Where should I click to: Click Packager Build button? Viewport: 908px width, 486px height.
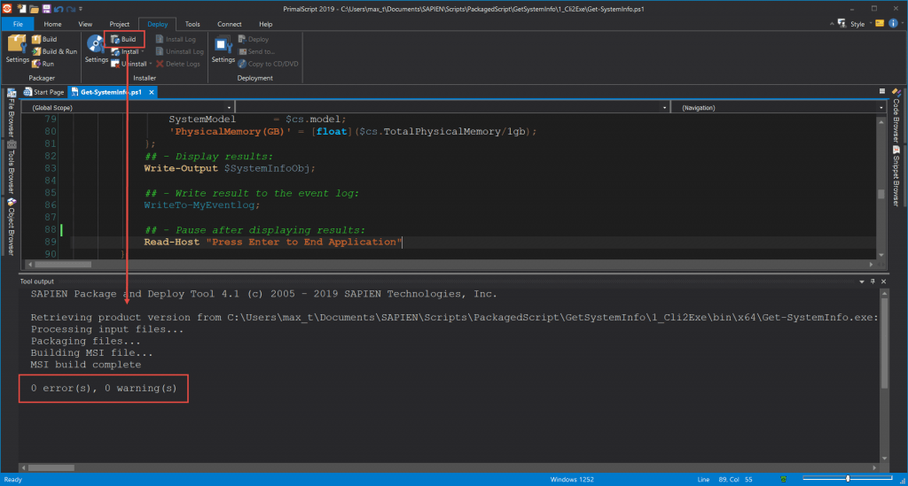(44, 39)
